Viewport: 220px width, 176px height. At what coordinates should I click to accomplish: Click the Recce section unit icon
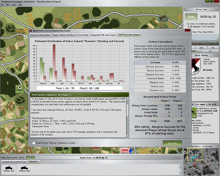(x=194, y=113)
